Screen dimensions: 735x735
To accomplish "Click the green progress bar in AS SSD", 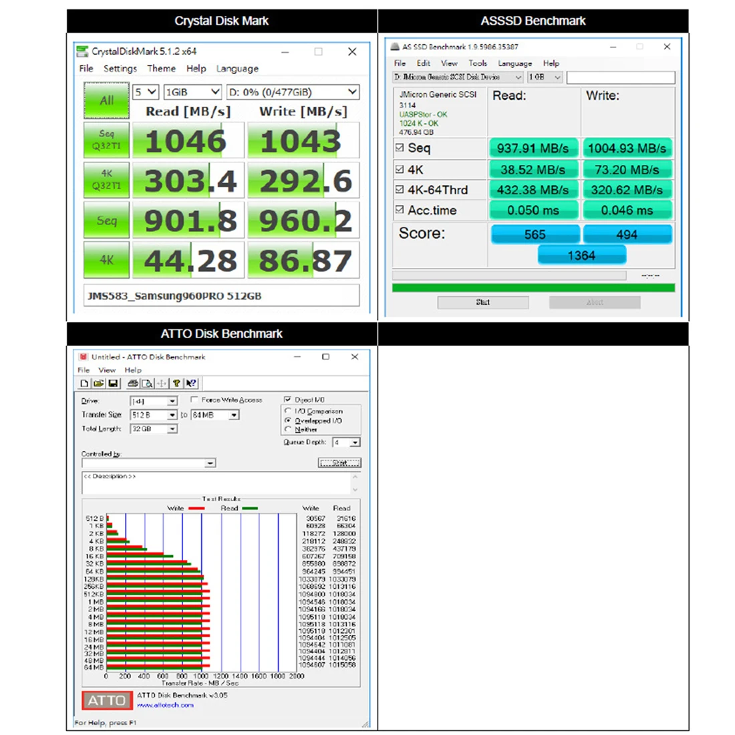I will [x=533, y=288].
